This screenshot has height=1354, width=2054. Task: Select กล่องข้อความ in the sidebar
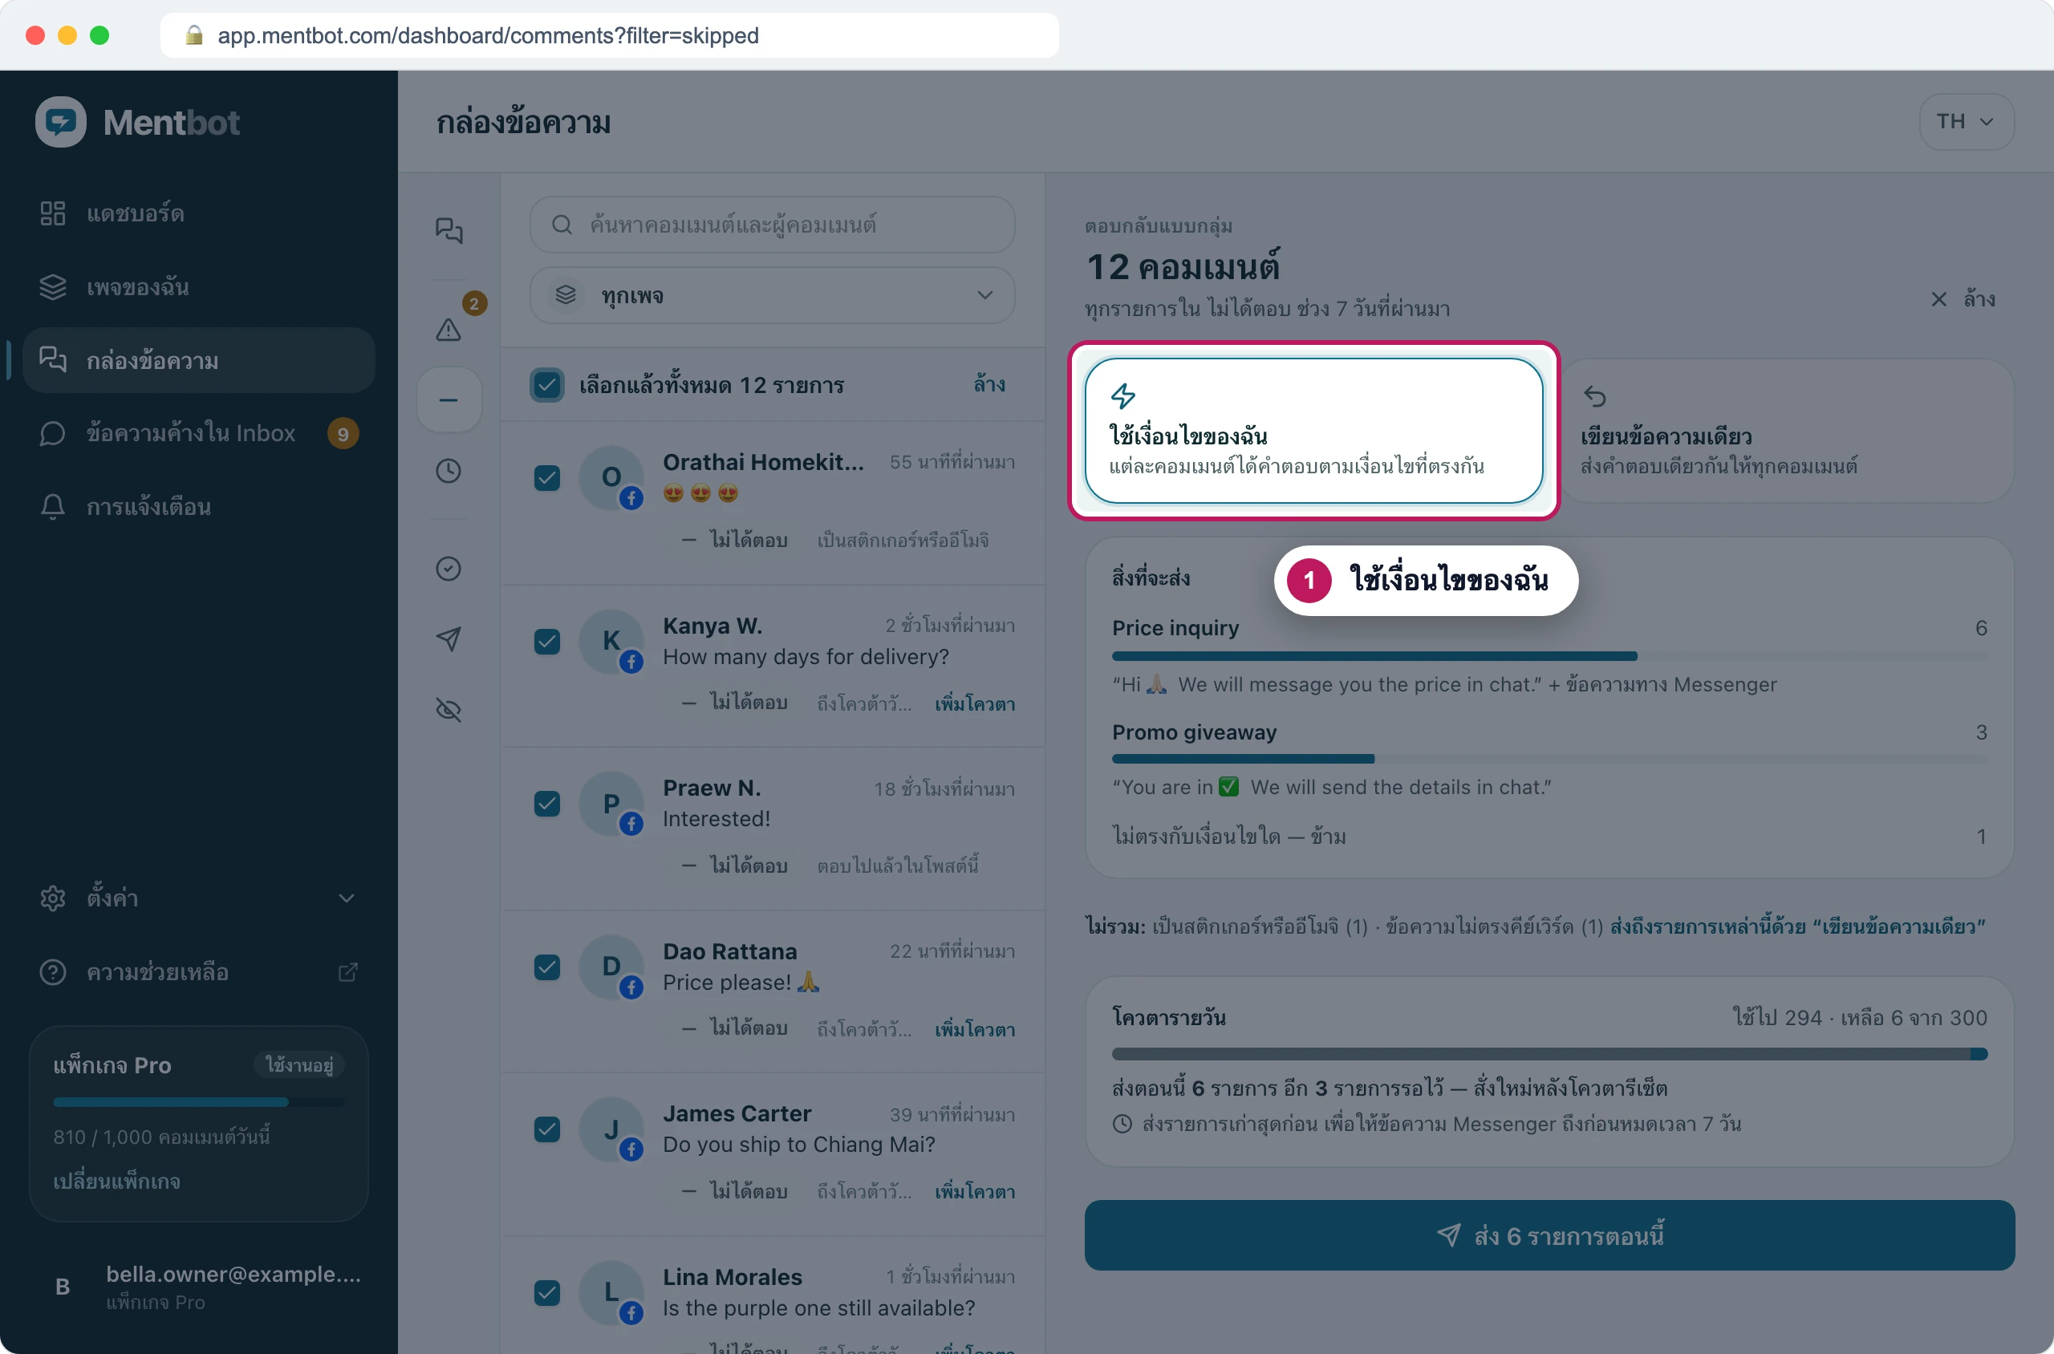[x=199, y=360]
